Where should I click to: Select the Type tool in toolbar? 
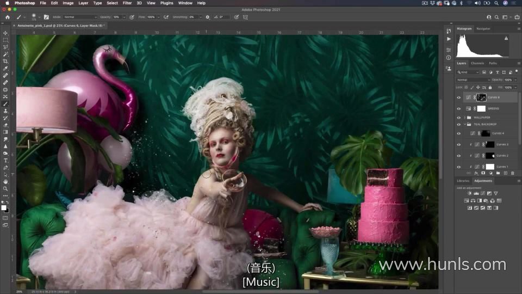(x=5, y=160)
